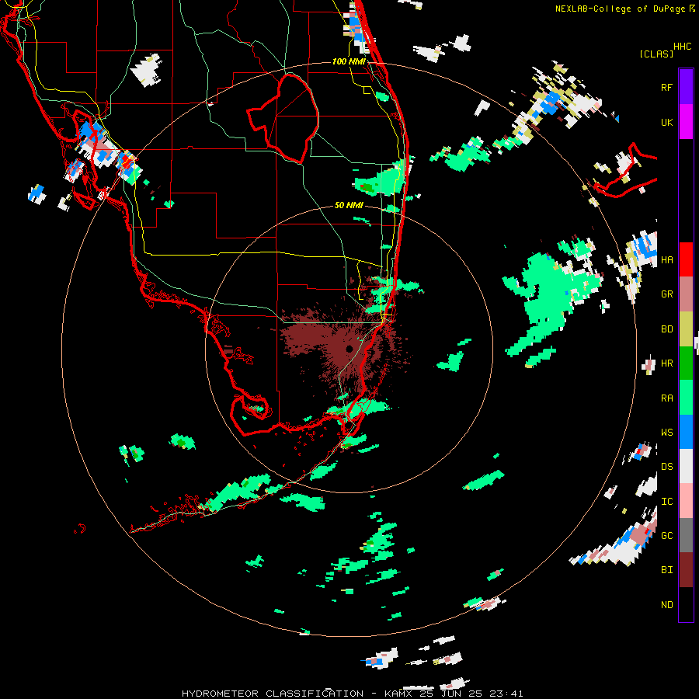Image resolution: width=699 pixels, height=699 pixels.
Task: Click the black radar site dot at center
Action: pyautogui.click(x=349, y=349)
